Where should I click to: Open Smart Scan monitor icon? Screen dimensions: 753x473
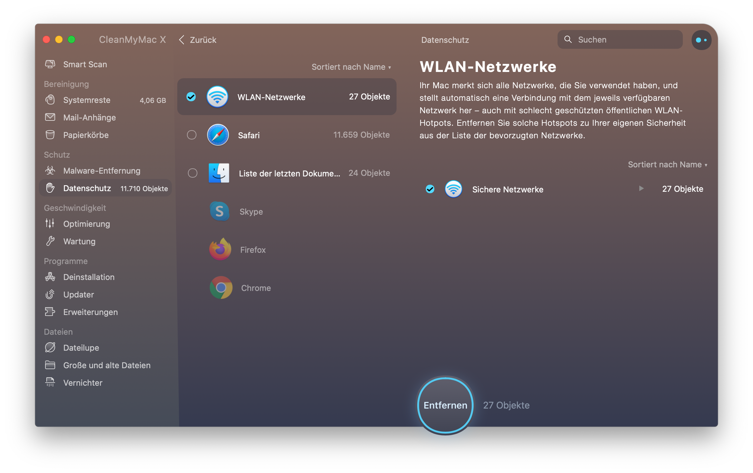pyautogui.click(x=50, y=64)
